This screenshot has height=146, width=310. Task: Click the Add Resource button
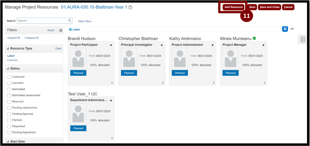(x=233, y=7)
